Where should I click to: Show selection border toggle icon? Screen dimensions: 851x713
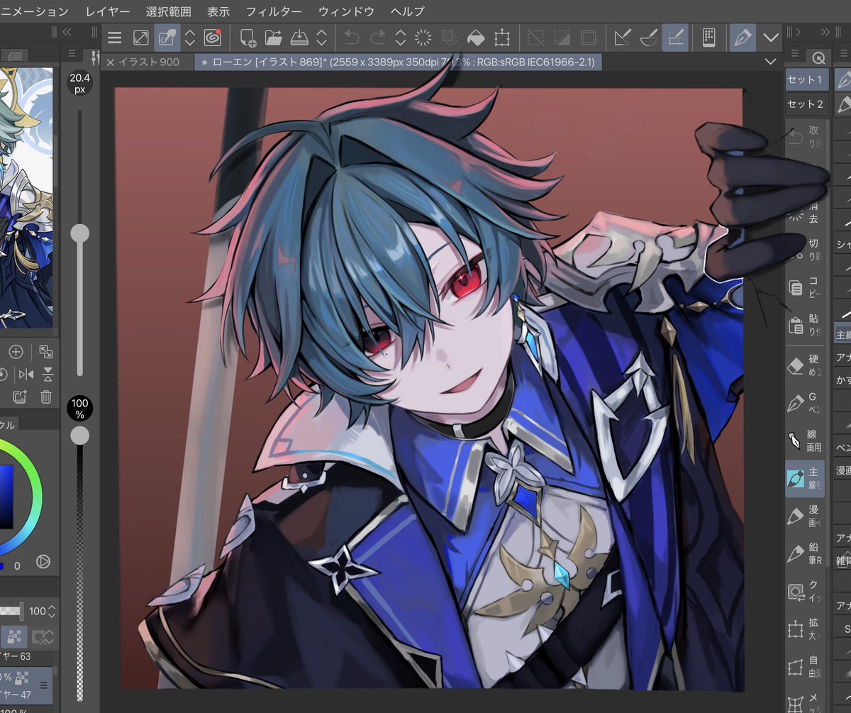588,38
